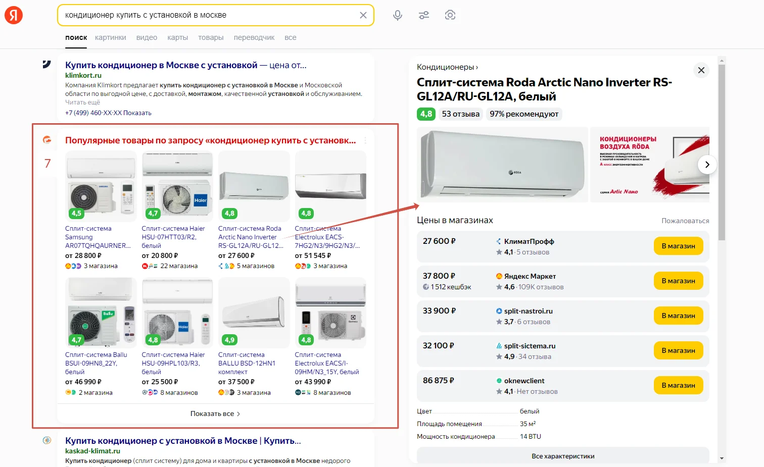Switch to the товары tab
The height and width of the screenshot is (467, 764).
pyautogui.click(x=211, y=37)
